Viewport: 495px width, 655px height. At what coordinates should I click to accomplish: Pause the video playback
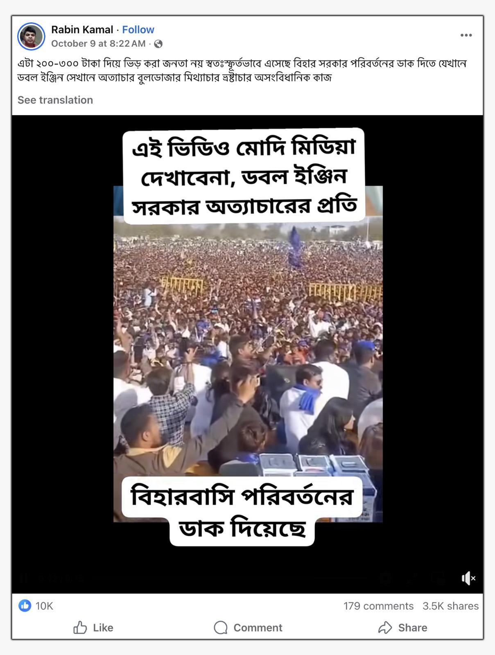(24, 578)
